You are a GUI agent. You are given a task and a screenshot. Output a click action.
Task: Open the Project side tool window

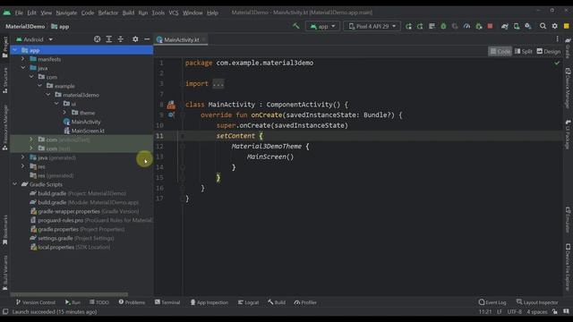coord(5,47)
